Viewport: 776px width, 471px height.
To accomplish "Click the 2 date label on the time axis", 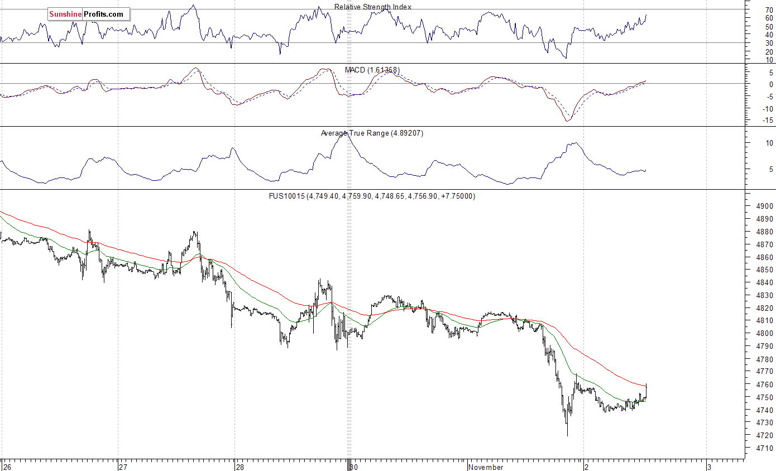I will 586,467.
